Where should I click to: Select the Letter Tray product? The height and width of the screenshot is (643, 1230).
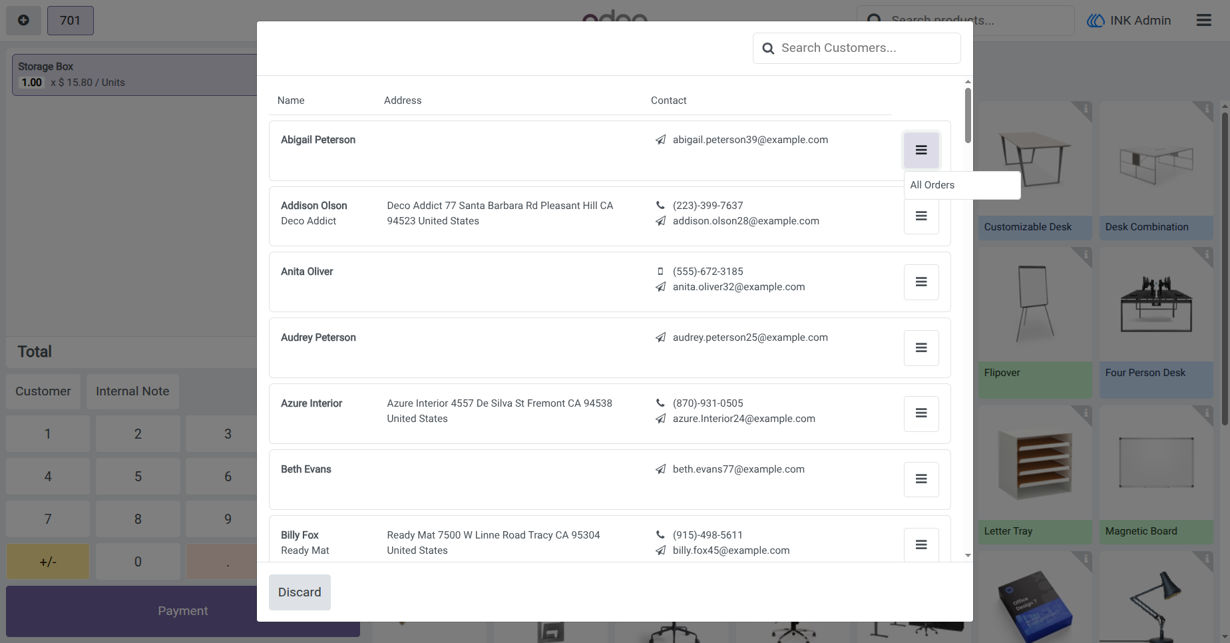tap(1035, 475)
